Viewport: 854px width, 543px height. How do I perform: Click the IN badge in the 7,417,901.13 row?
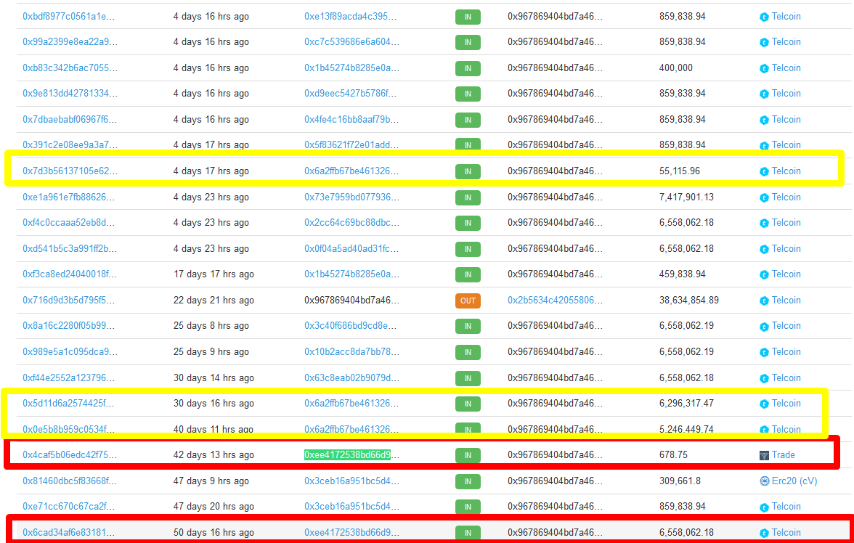(x=468, y=197)
